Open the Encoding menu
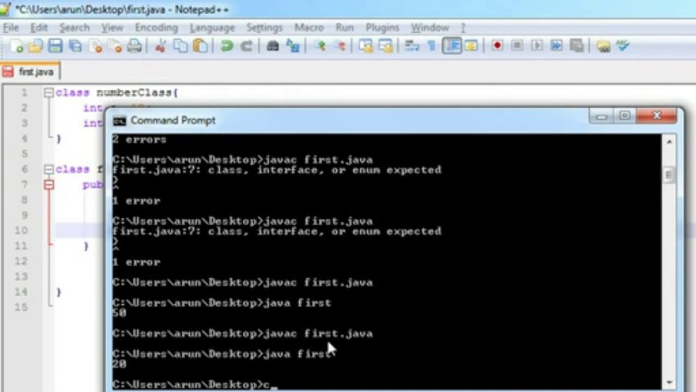Screen dimensions: 696x392 point(156,28)
